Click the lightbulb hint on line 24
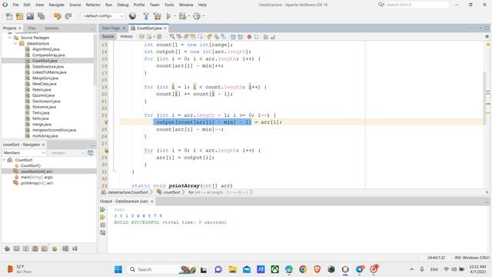The image size is (492, 277). pos(106,122)
